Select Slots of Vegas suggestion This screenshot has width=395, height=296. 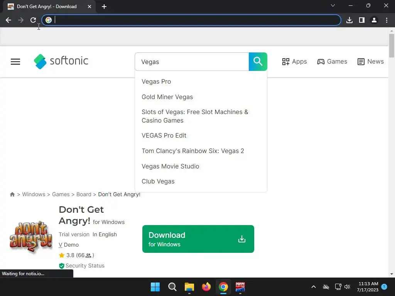point(195,116)
